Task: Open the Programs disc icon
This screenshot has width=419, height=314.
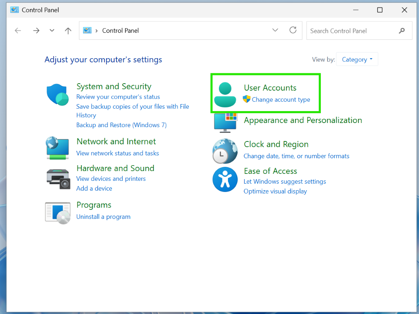Action: point(58,213)
